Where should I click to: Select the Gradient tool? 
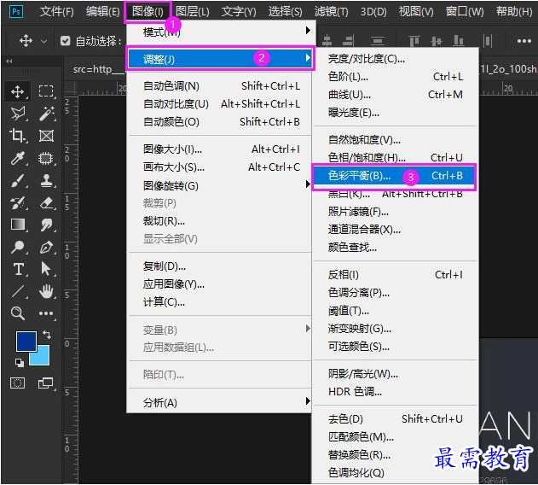click(x=18, y=225)
